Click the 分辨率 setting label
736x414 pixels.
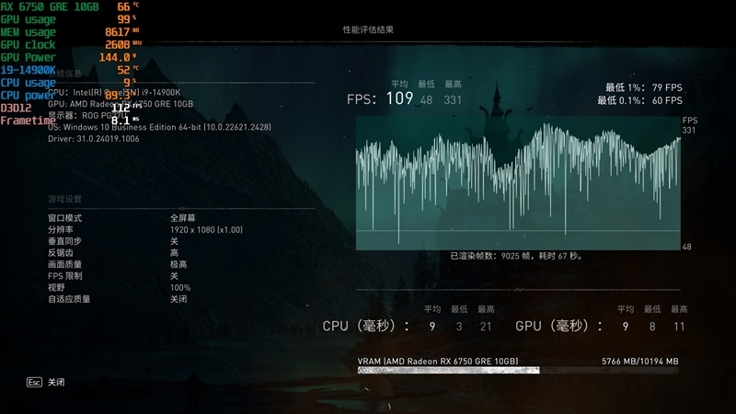(x=61, y=230)
